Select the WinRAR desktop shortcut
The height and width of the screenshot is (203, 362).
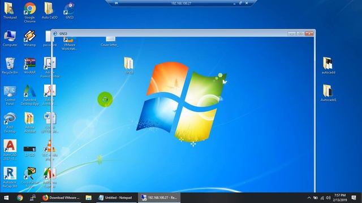pyautogui.click(x=30, y=66)
